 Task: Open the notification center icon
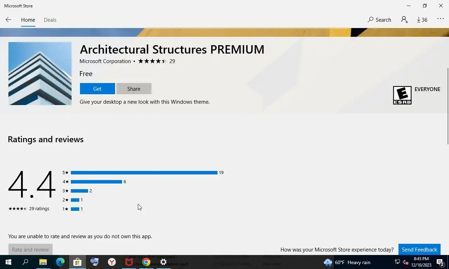pos(441,262)
